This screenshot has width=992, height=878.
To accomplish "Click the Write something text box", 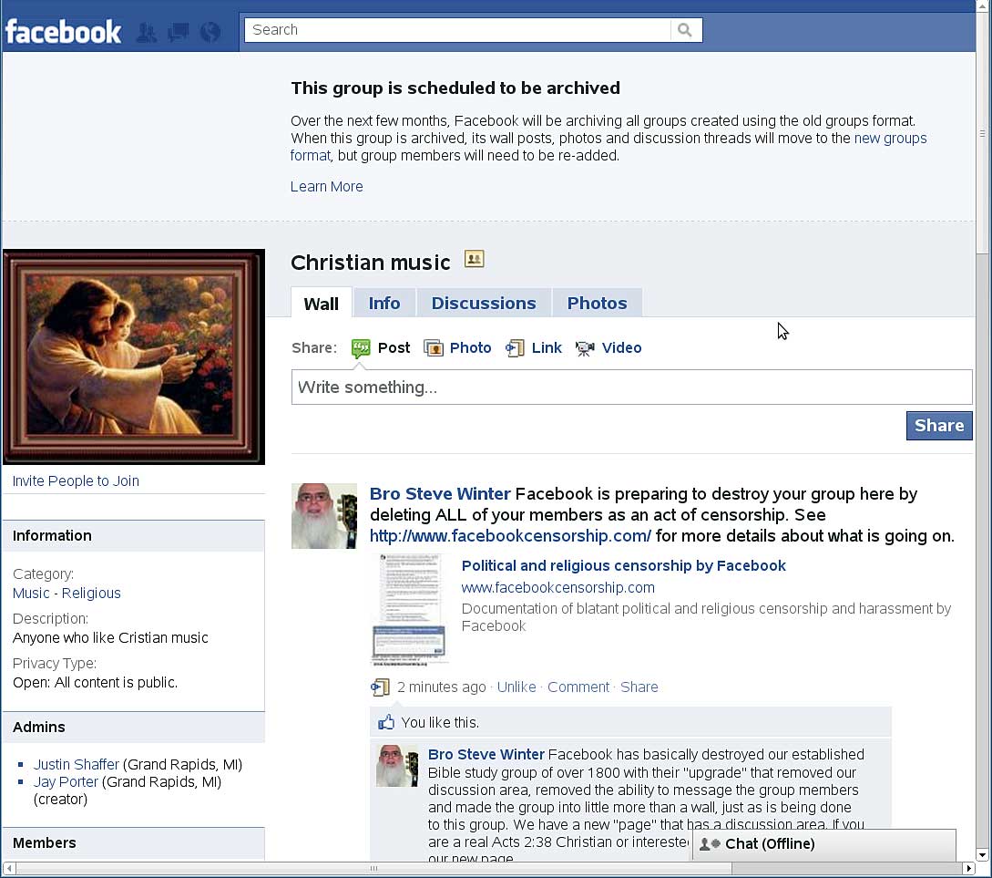I will (x=631, y=387).
